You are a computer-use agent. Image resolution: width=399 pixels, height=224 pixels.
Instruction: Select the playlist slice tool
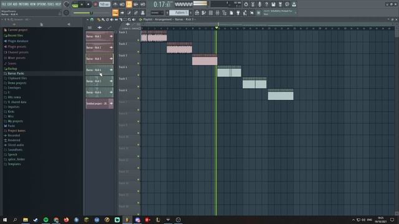(120, 19)
